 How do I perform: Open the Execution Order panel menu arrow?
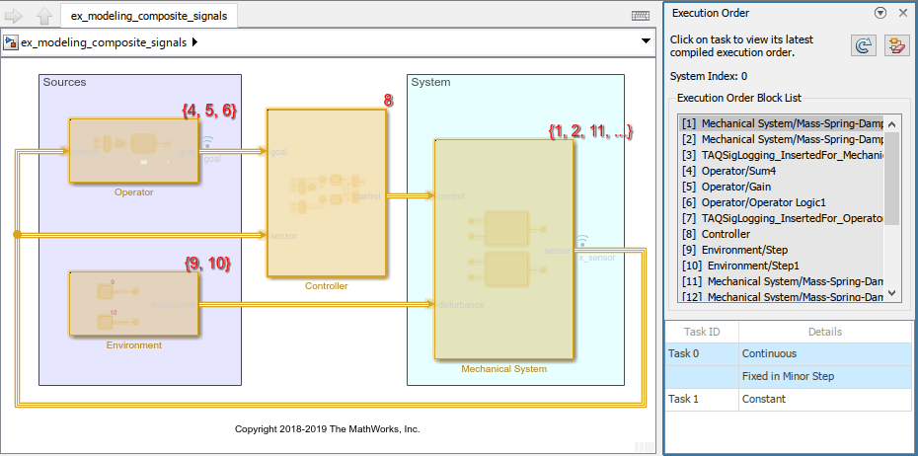pyautogui.click(x=880, y=13)
